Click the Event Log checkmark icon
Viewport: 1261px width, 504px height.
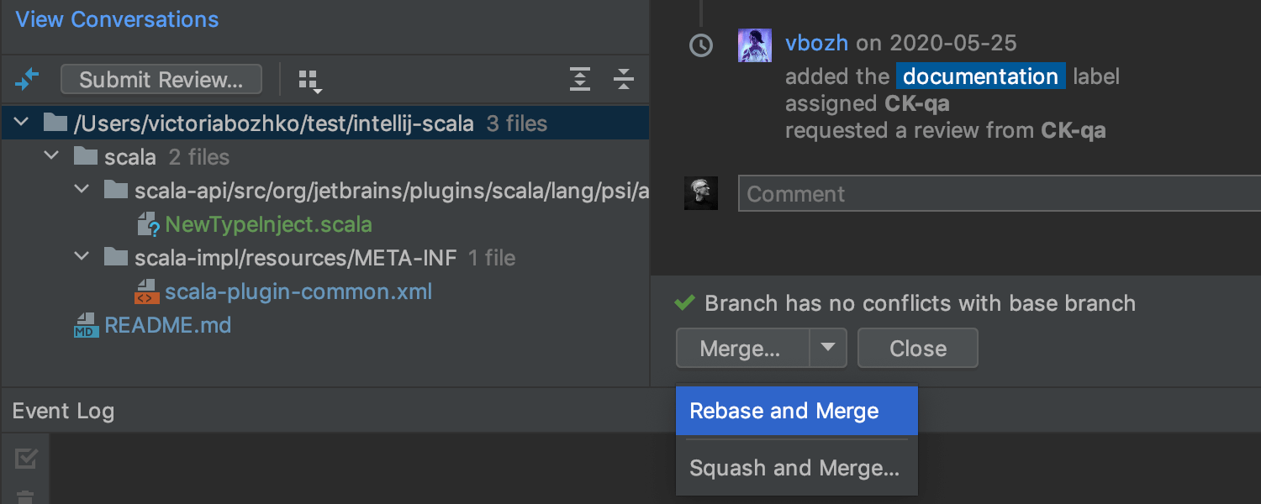[26, 459]
